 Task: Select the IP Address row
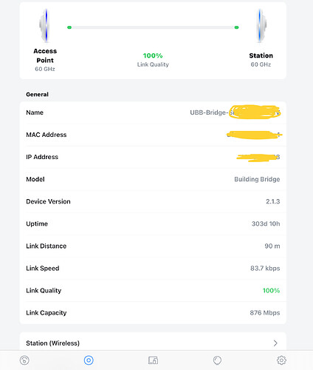pyautogui.click(x=153, y=157)
